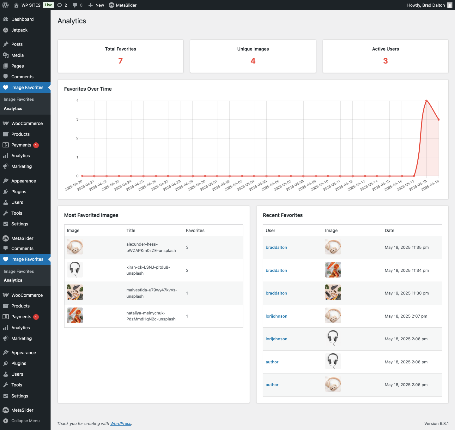
Task: Click the Jetpack icon in sidebar
Action: click(6, 30)
